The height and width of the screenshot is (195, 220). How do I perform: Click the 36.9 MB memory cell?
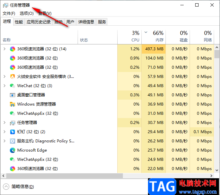(154, 104)
